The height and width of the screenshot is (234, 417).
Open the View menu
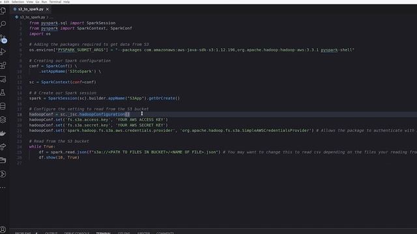point(30,1)
